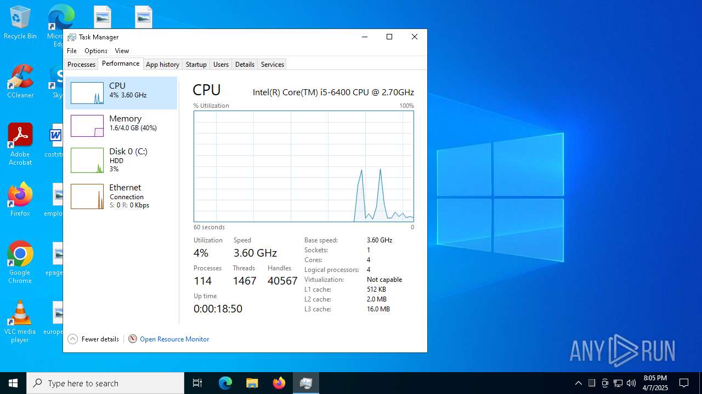This screenshot has height=394, width=702.
Task: Click the taskbar search box
Action: (105, 383)
